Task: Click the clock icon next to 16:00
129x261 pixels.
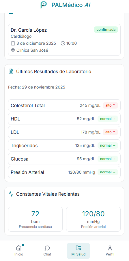Action: click(63, 44)
